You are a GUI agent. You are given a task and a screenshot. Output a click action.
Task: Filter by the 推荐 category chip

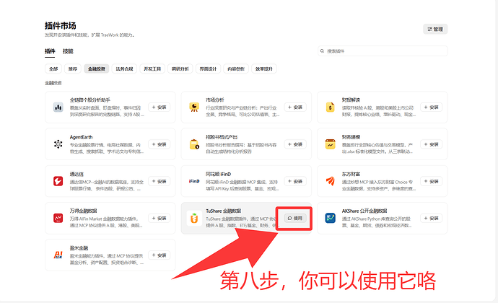(73, 69)
